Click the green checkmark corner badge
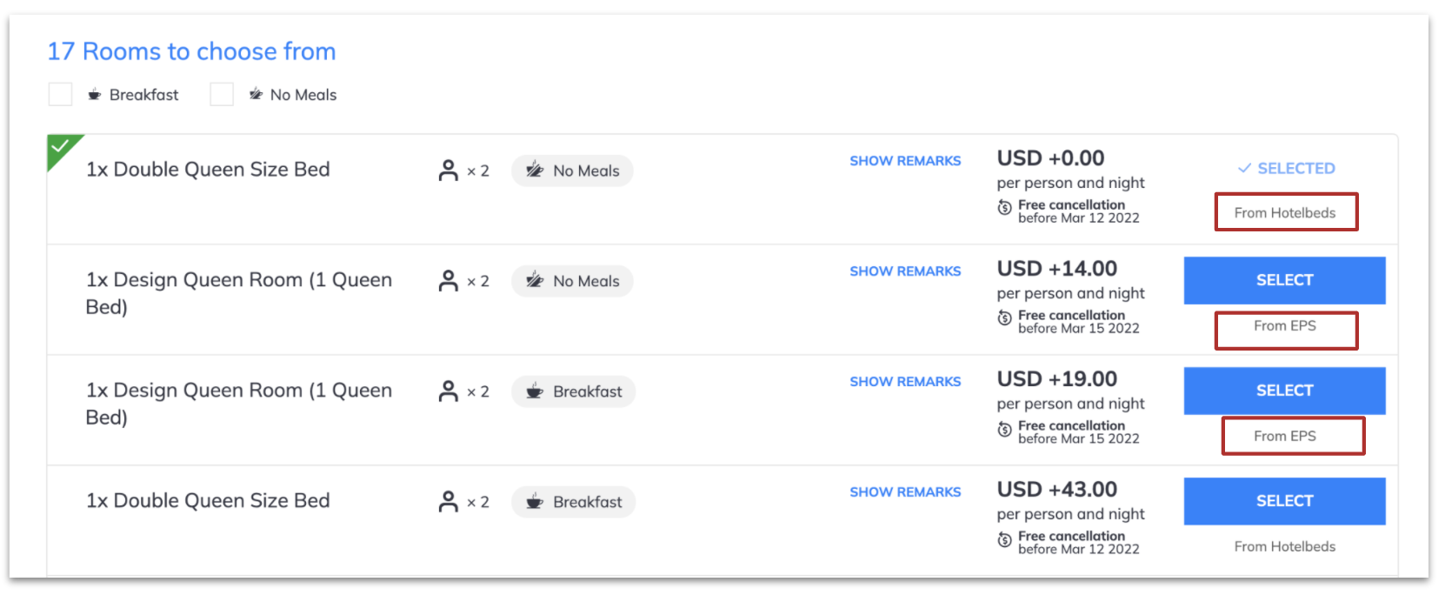The height and width of the screenshot is (595, 1445). click(63, 150)
